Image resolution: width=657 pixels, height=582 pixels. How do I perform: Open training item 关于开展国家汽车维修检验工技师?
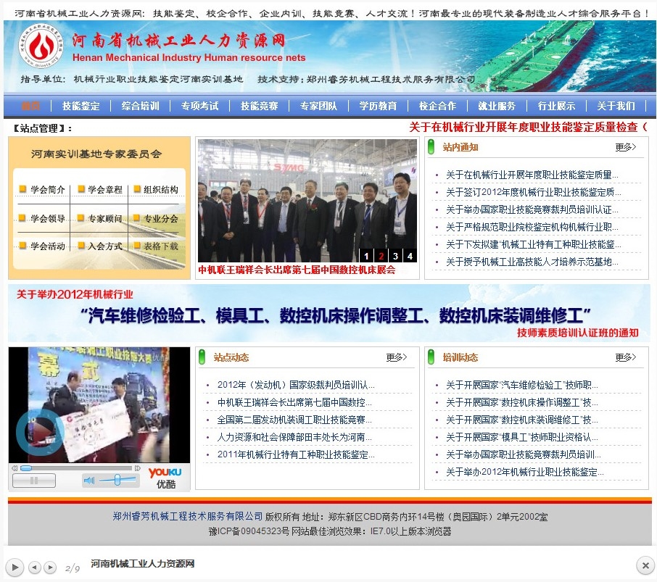tap(521, 385)
